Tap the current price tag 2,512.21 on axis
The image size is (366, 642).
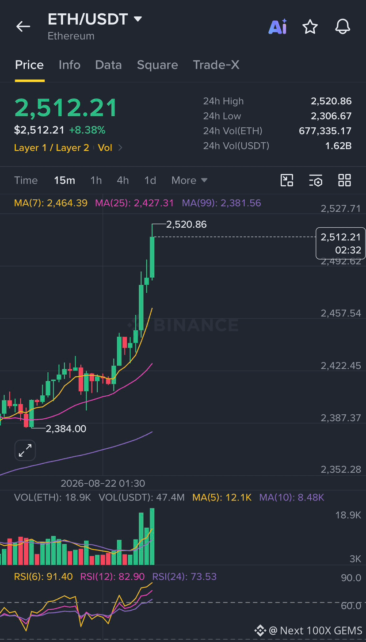[341, 243]
